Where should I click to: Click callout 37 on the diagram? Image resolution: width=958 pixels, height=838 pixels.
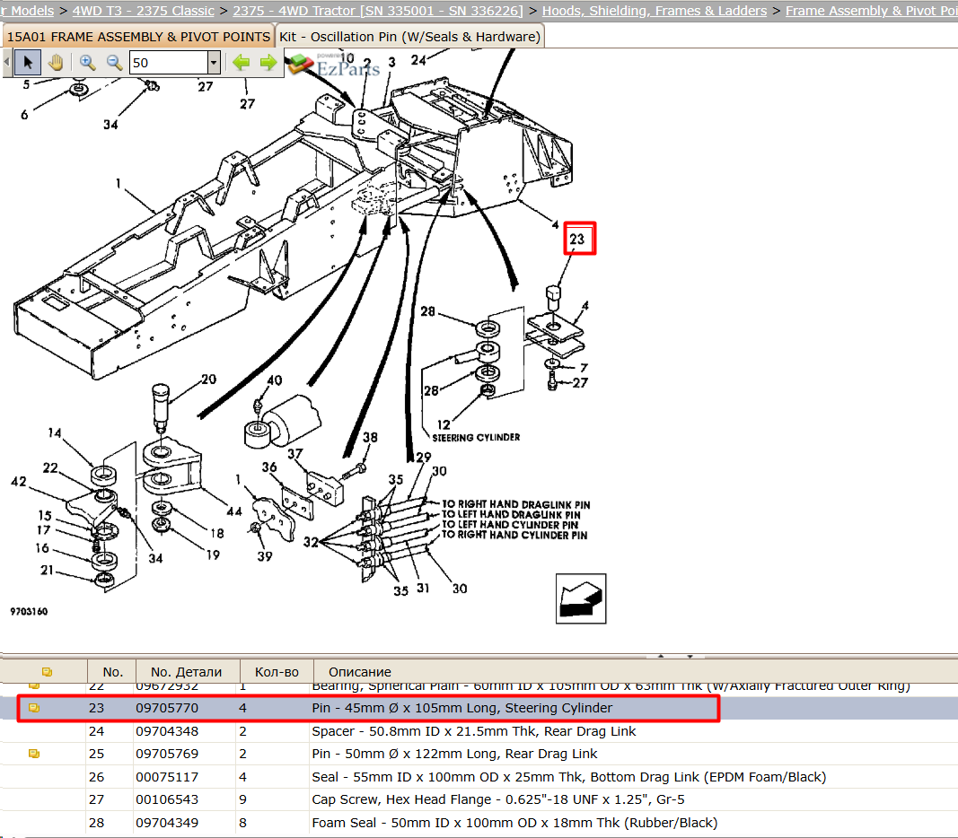point(295,454)
